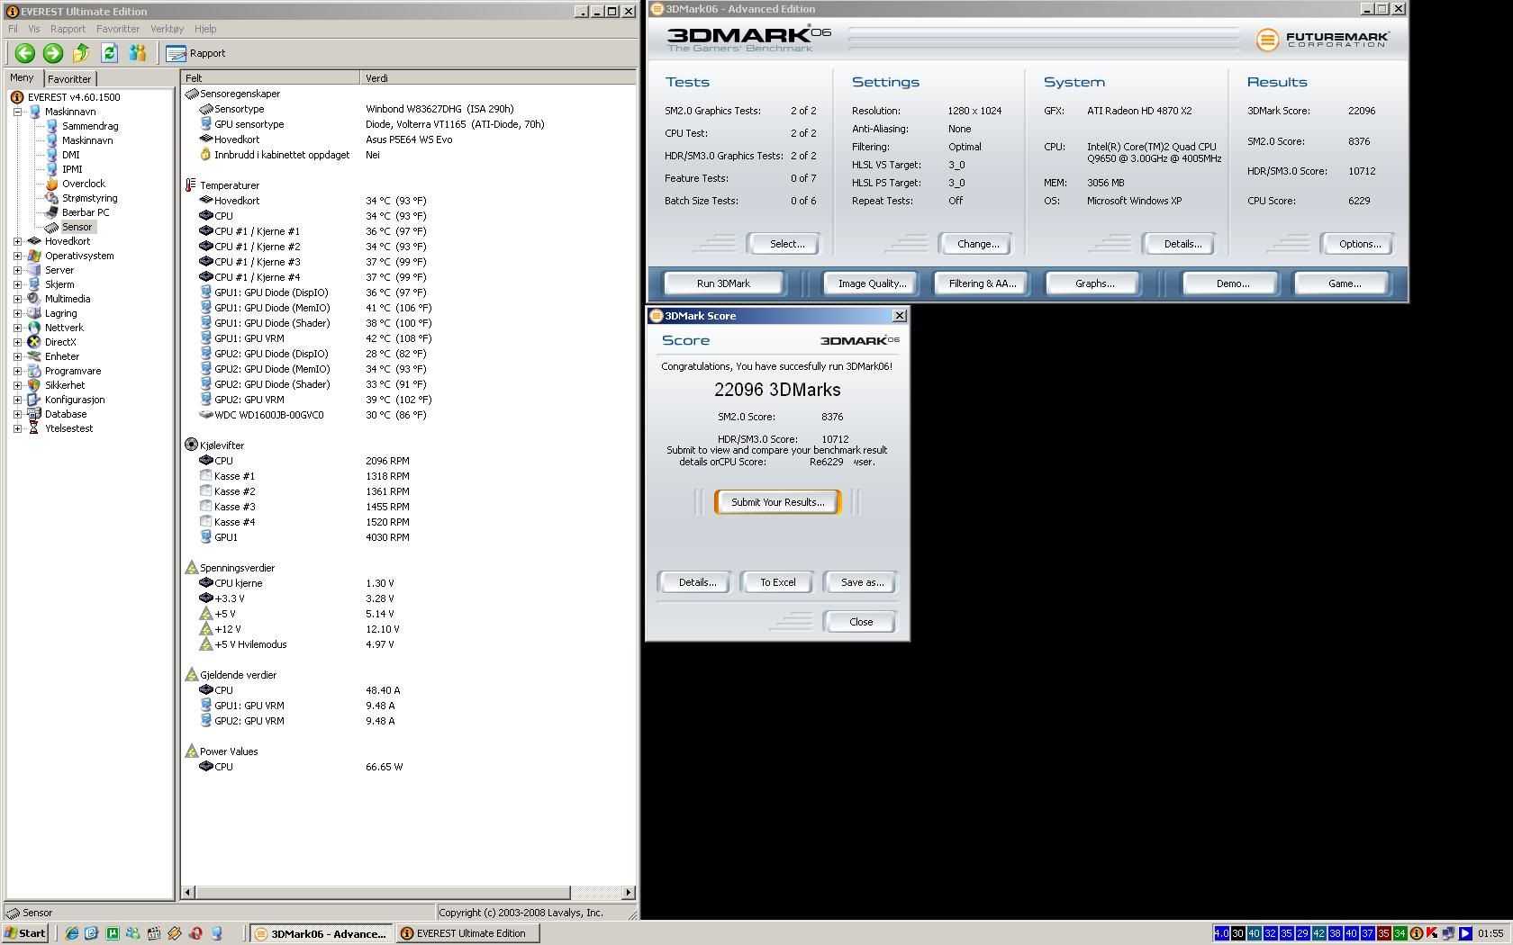Click the Start button on taskbar
This screenshot has width=1513, height=945.
click(25, 933)
